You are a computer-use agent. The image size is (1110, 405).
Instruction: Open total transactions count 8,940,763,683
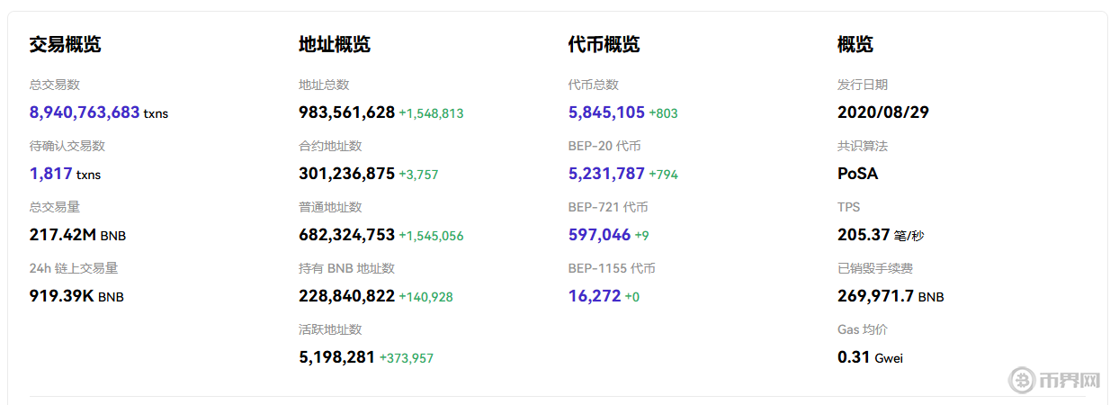pos(85,112)
